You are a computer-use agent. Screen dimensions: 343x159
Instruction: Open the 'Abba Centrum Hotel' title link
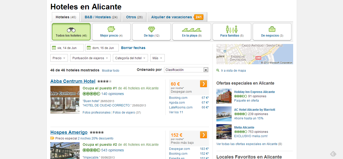point(73,81)
